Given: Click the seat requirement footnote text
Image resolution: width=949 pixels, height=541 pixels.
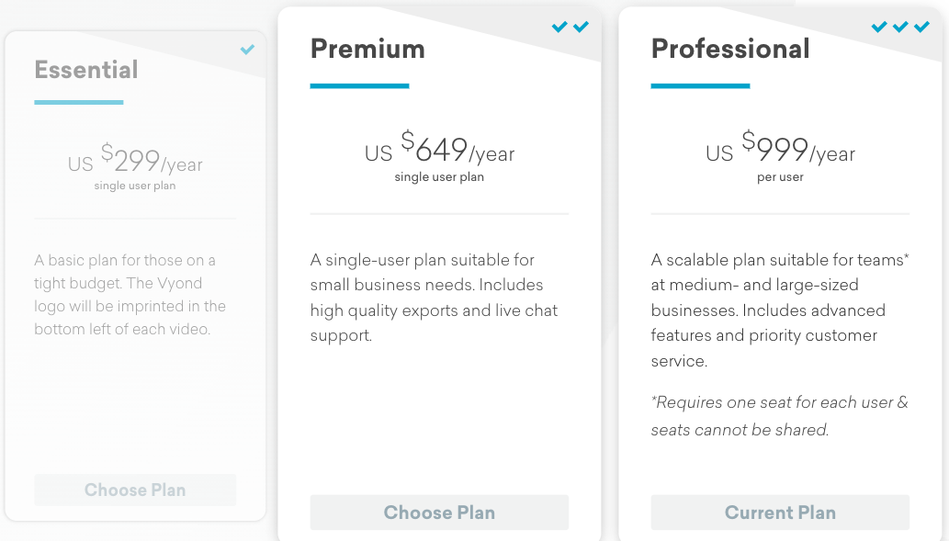Looking at the screenshot, I should [x=780, y=416].
